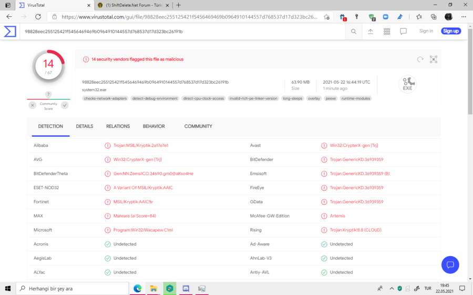Click Microsoft result Program:Win32/Wacapew.C!ml
The width and height of the screenshot is (473, 295).
(143, 230)
